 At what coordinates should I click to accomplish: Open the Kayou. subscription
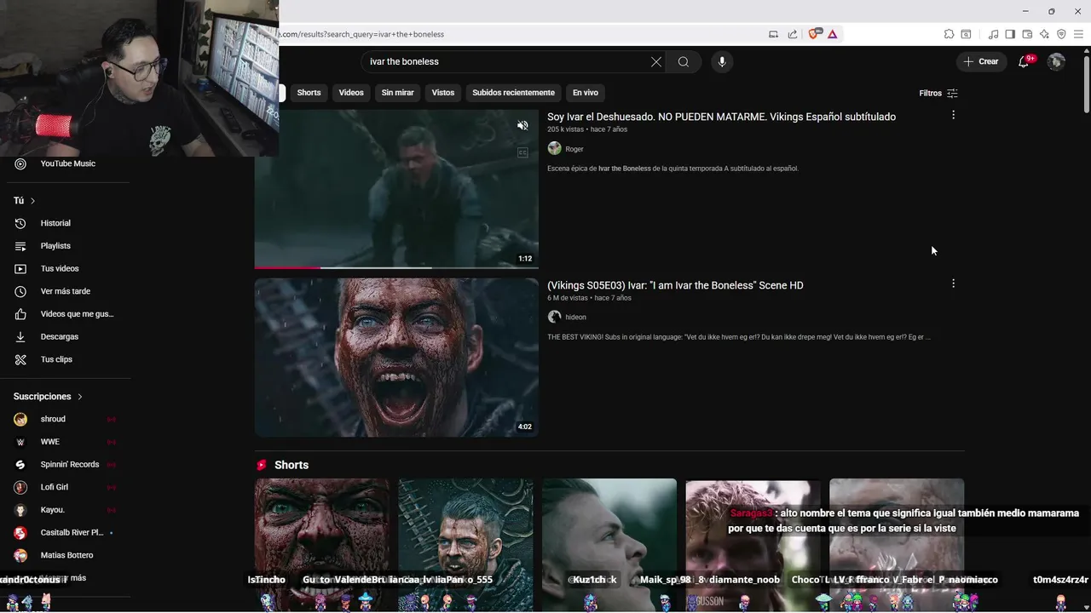53,510
